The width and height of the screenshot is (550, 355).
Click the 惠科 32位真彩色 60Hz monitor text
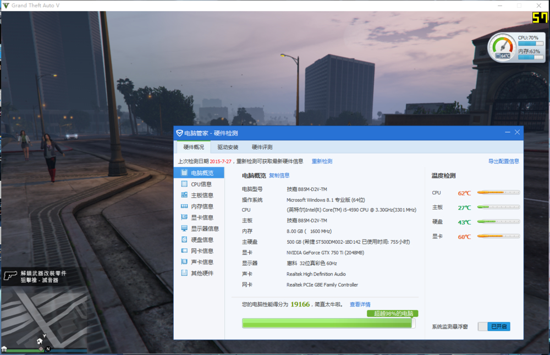tap(311, 263)
